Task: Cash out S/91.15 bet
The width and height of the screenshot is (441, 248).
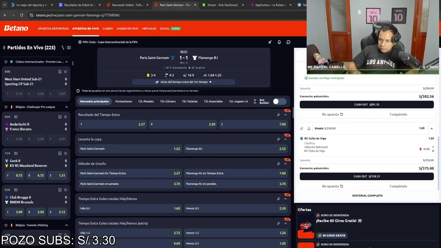Action: tap(367, 104)
